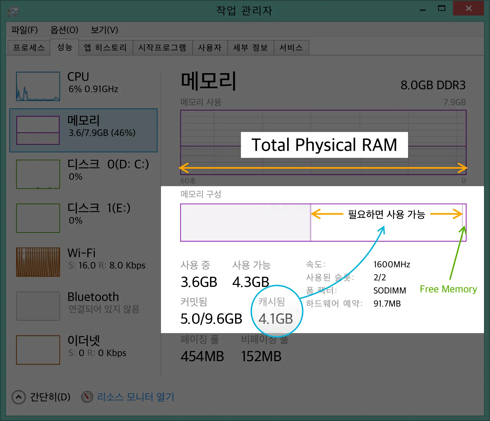Click the large 메모리 heading
Viewport: 490px width, 421px height.
(x=209, y=81)
